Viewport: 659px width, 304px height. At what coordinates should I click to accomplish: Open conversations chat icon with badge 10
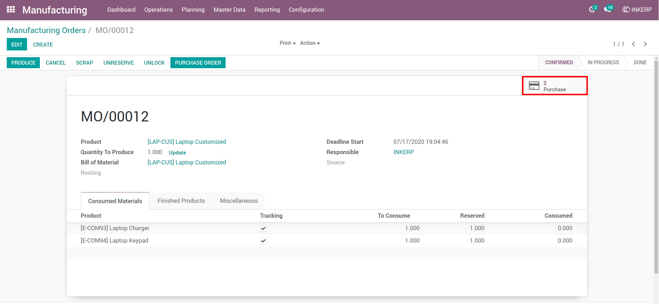click(608, 9)
